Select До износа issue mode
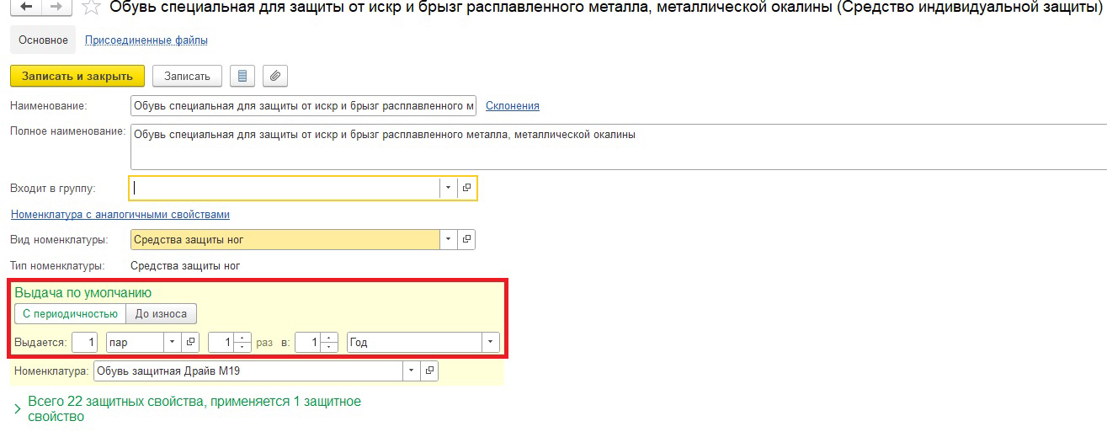The height and width of the screenshot is (432, 1107). 162,314
